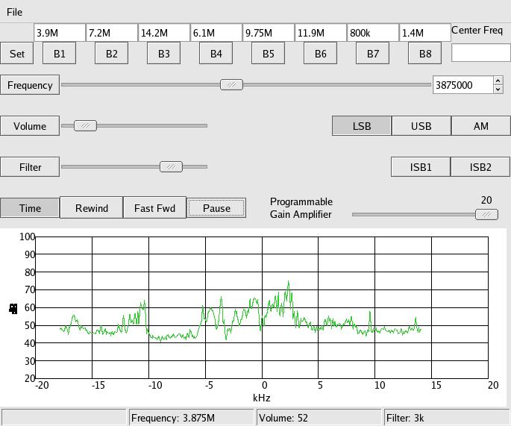Viewport: 511px width, 426px height.
Task: Switch to USB mode
Action: click(421, 126)
